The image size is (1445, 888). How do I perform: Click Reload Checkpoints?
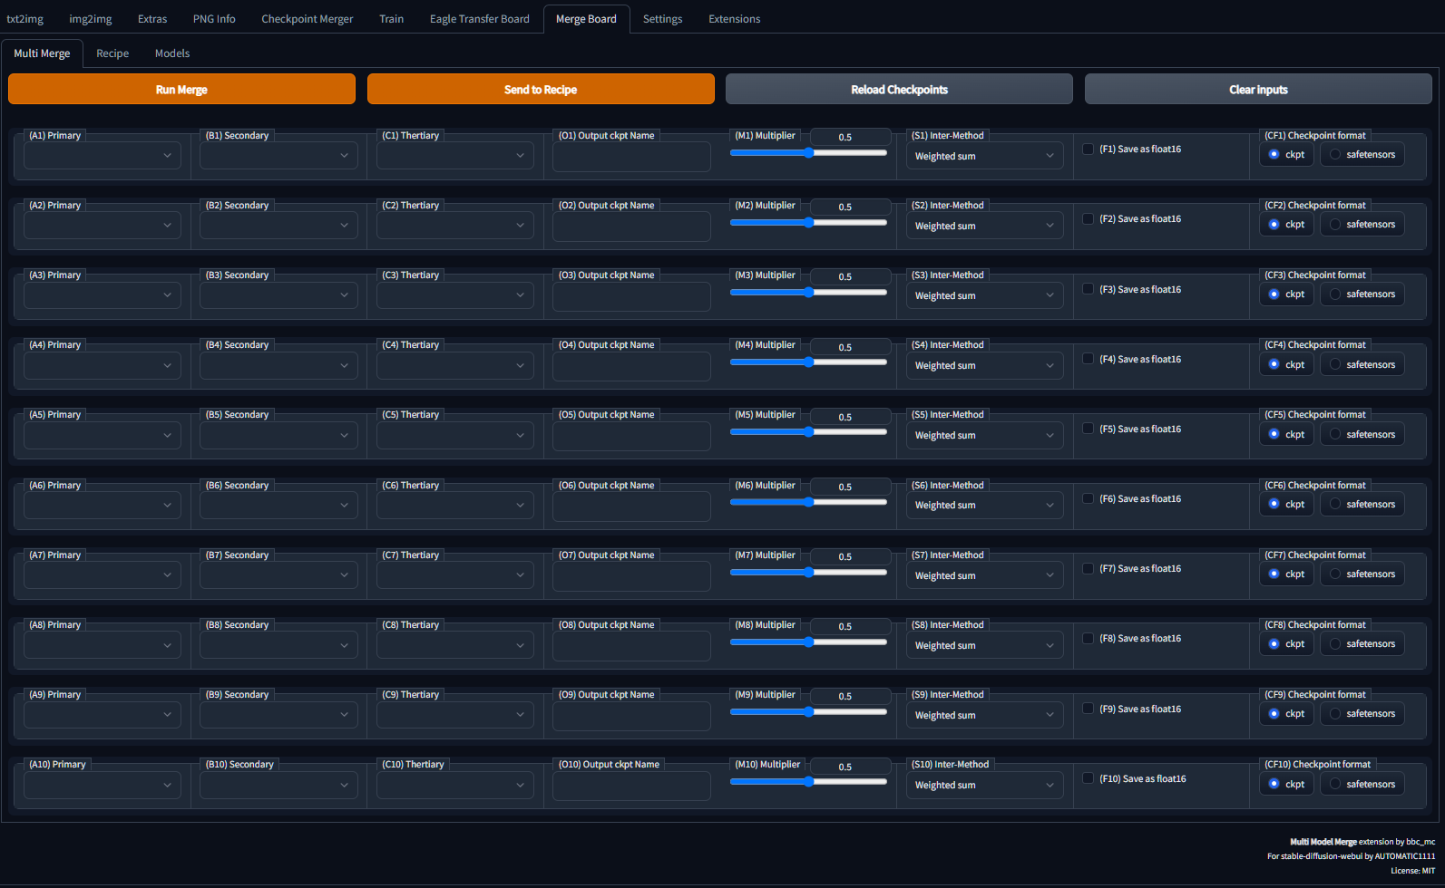(x=898, y=90)
